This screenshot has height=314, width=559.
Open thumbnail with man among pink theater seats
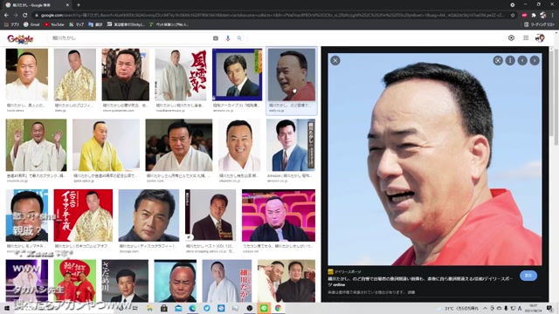(279, 215)
